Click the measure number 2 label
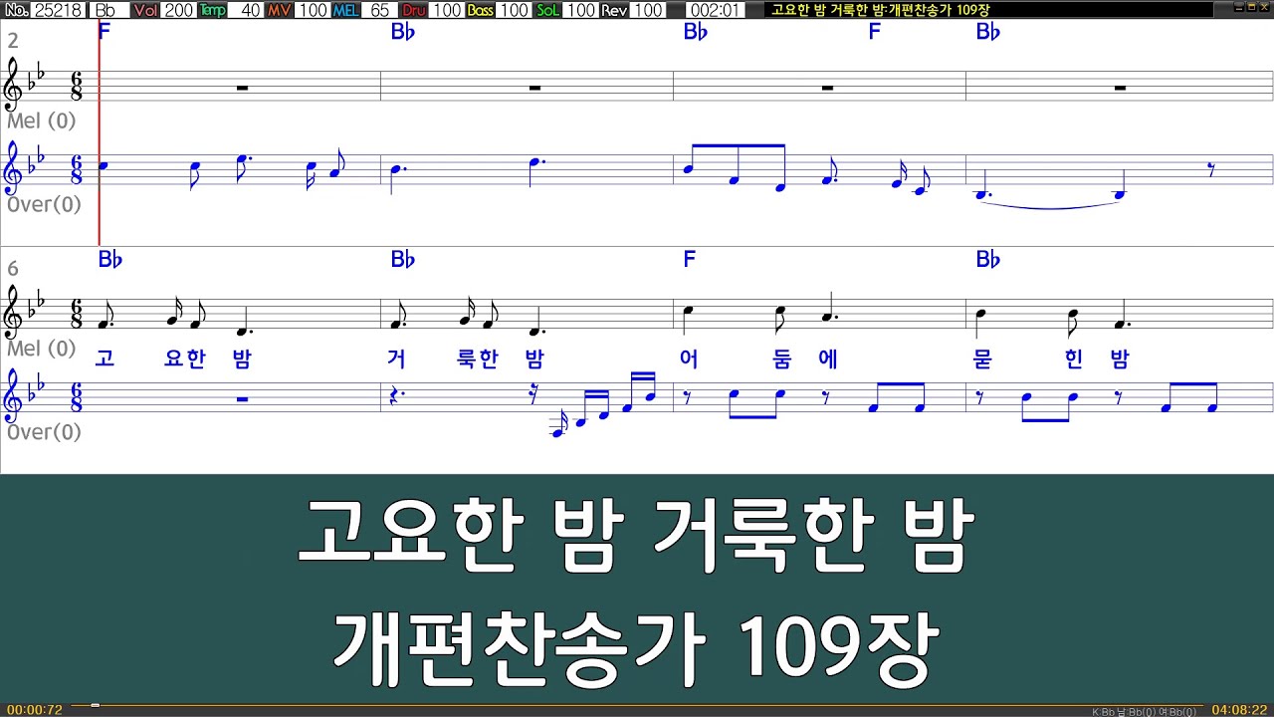This screenshot has width=1274, height=717. 13,41
